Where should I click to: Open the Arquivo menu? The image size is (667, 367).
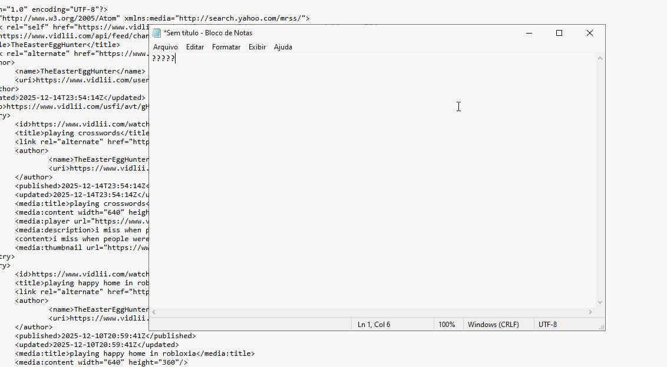[x=165, y=47]
